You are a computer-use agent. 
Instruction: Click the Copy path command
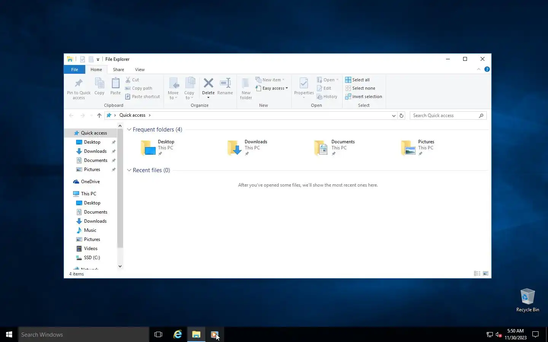coord(139,88)
